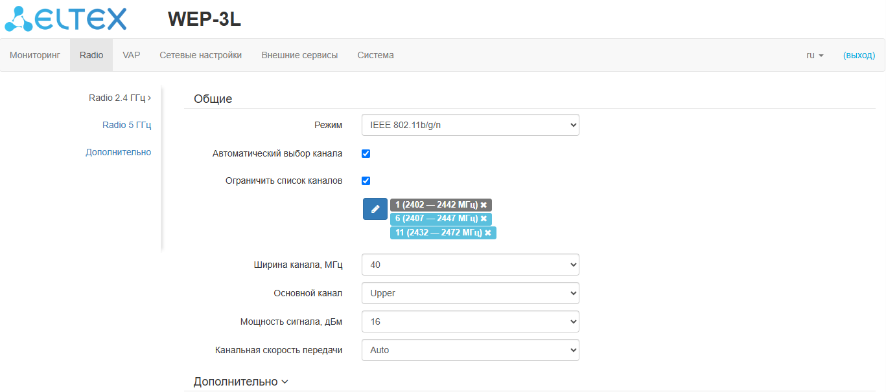The height and width of the screenshot is (392, 886).
Task: Expand the Дополнительно section header
Action: 240,382
